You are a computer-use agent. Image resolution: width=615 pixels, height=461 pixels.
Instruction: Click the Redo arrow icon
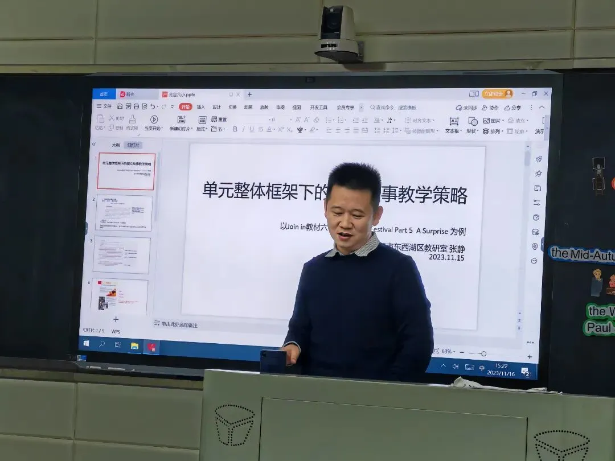point(164,106)
